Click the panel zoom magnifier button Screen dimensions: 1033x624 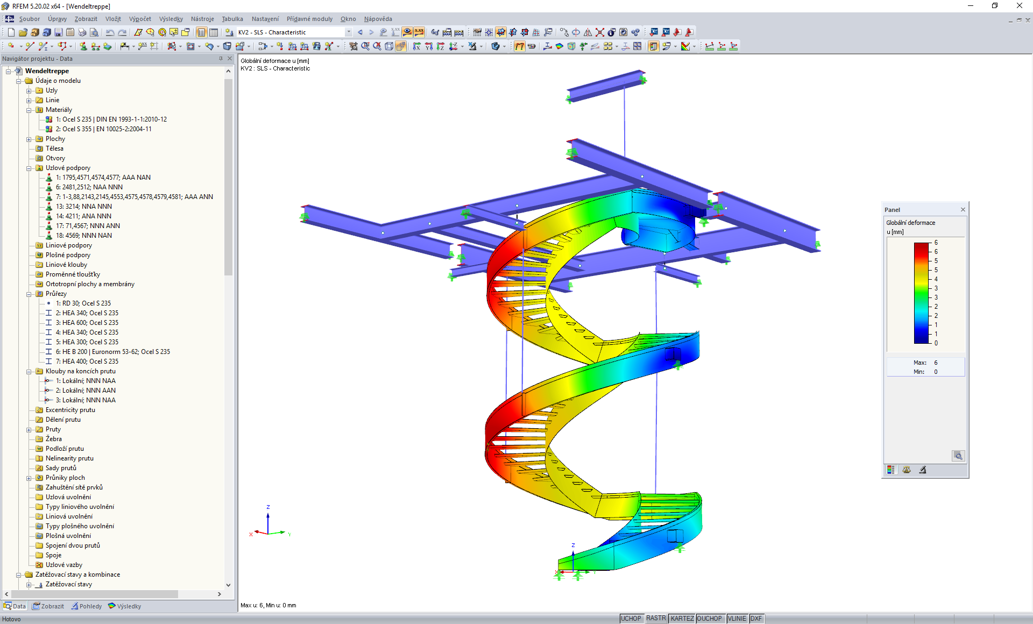click(x=958, y=456)
